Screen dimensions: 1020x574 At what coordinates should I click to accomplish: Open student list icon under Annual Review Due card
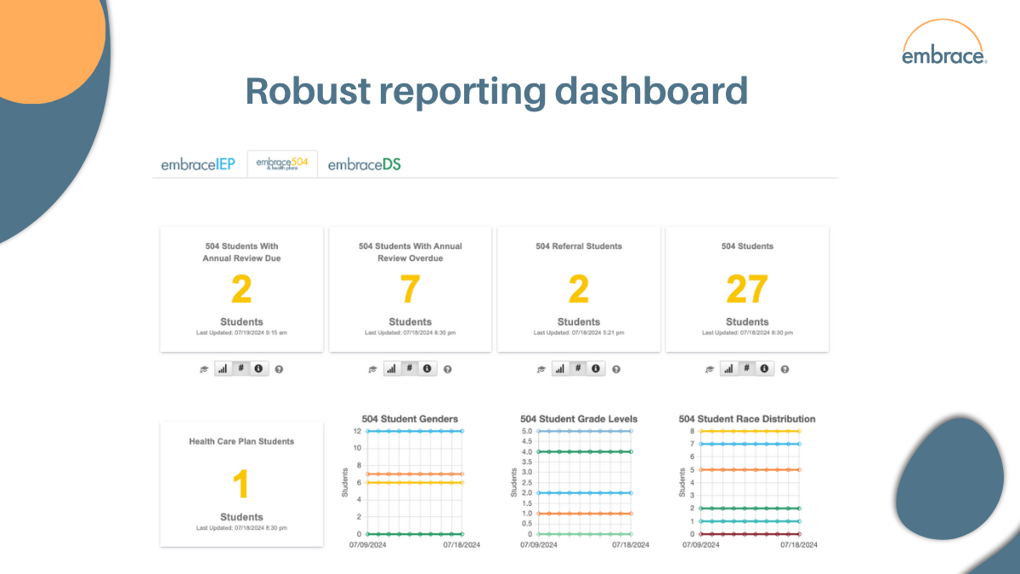(204, 369)
